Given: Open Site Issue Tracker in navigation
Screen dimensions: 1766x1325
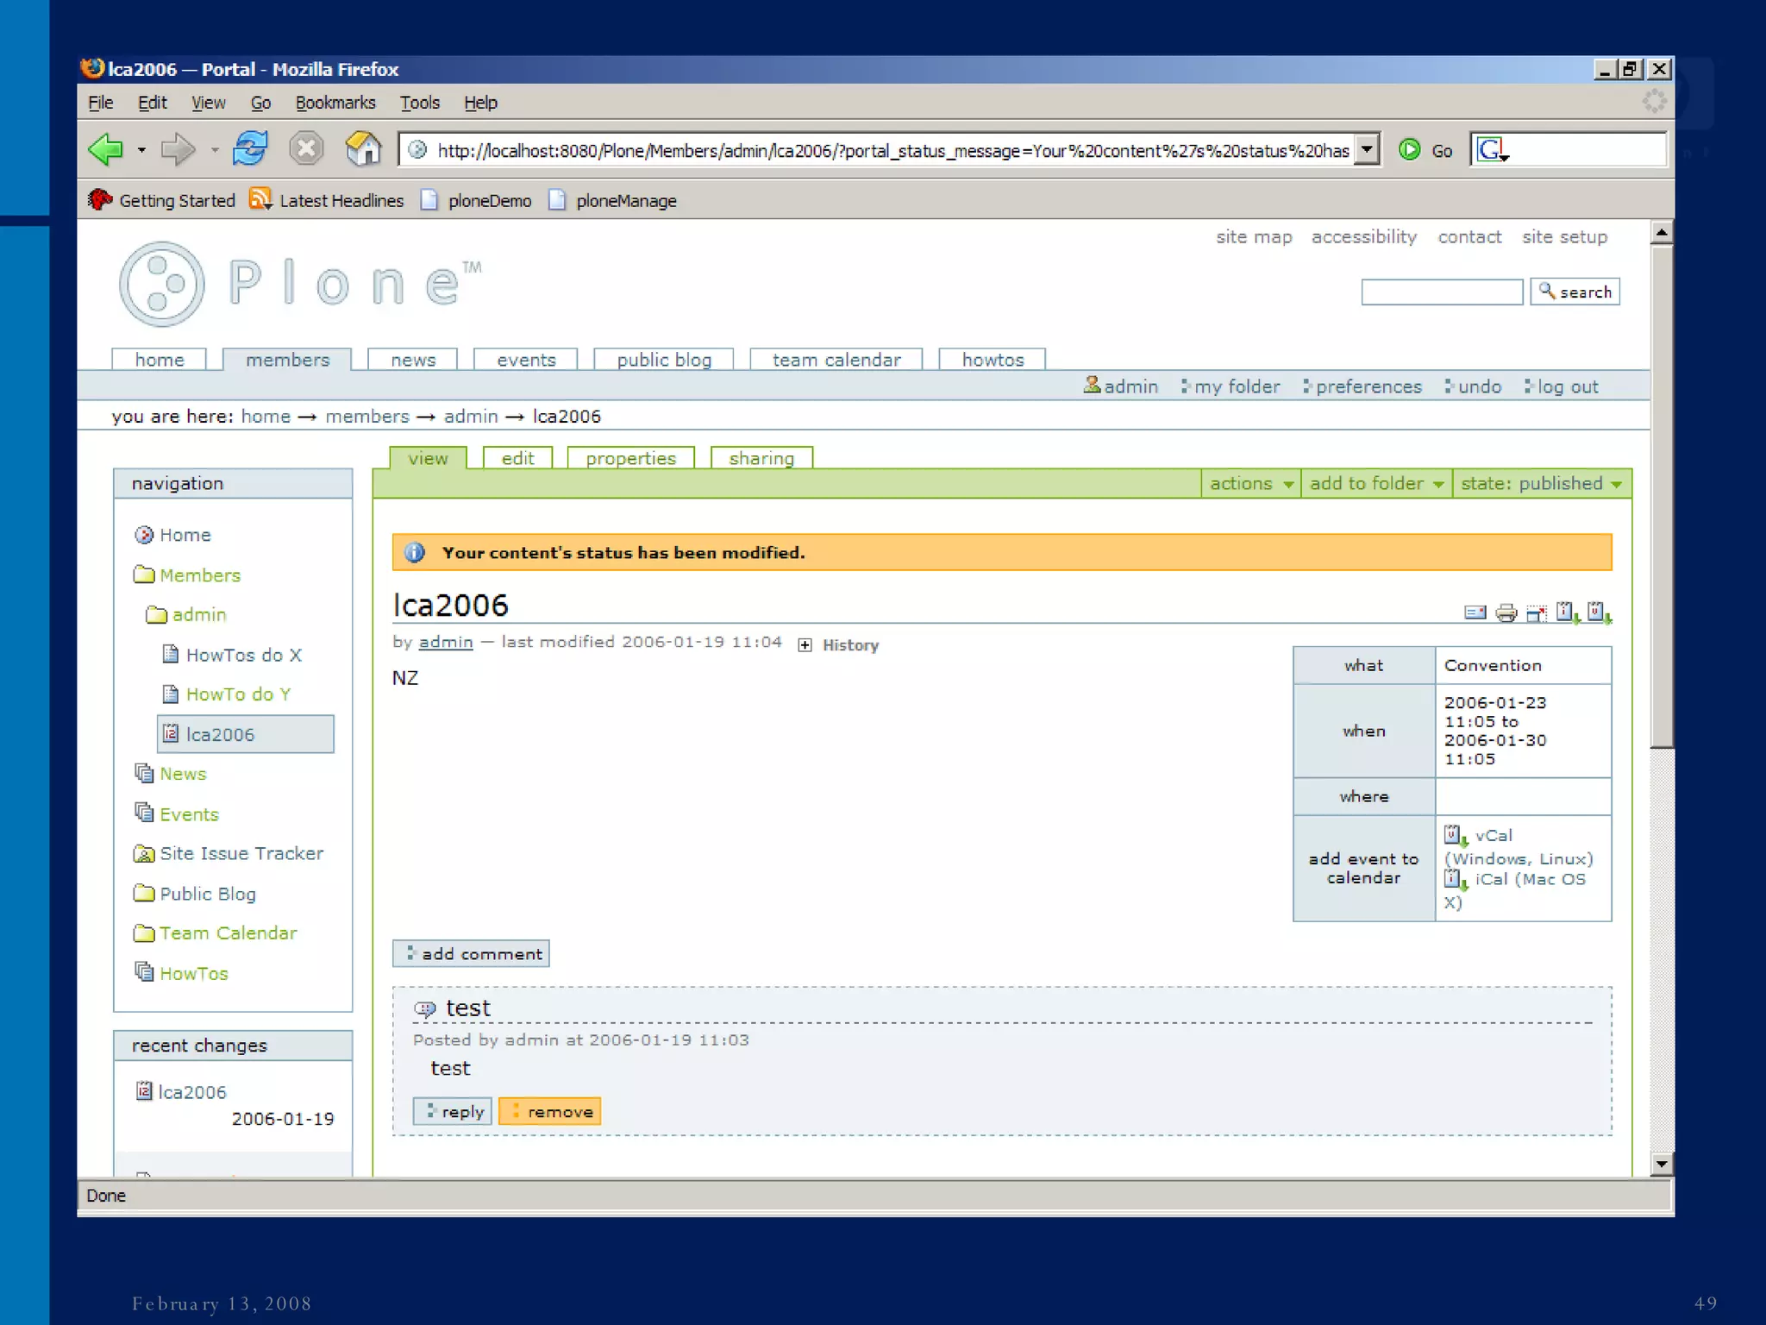Looking at the screenshot, I should (x=241, y=853).
